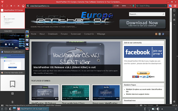This screenshot has height=111, width=178.
Task: Click the yellow Donate button
Action: click(x=143, y=73)
